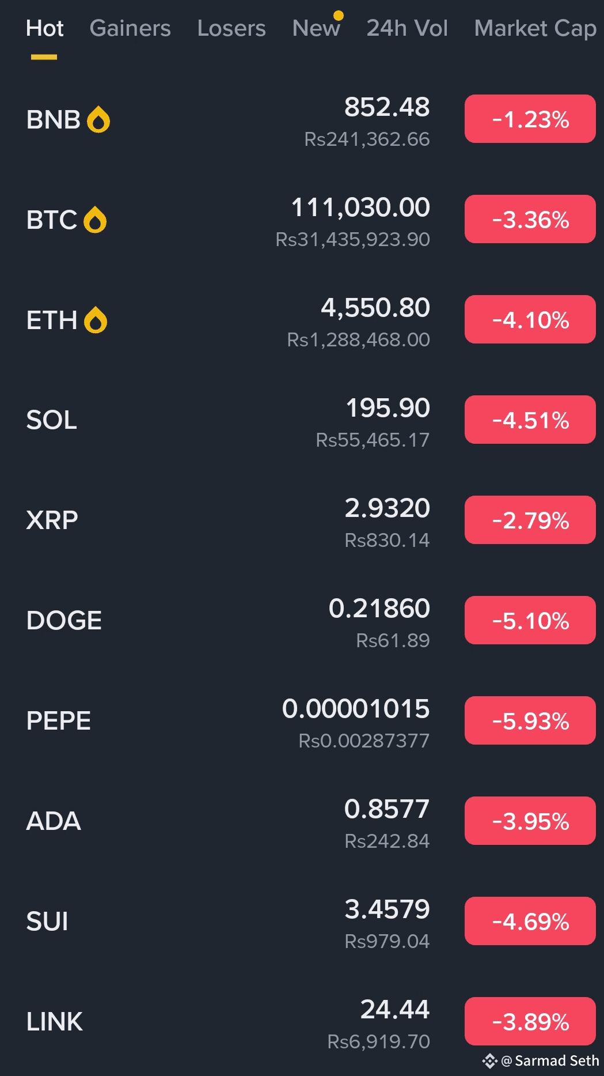The width and height of the screenshot is (604, 1076).
Task: Show the 24h Vol tab
Action: click(407, 28)
